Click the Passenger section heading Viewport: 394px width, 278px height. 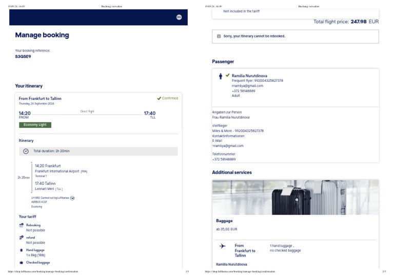point(223,61)
